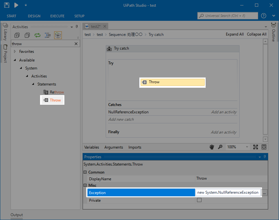The height and width of the screenshot is (220, 279).
Task: Toggle the designer overview icon
Action: (x=264, y=147)
